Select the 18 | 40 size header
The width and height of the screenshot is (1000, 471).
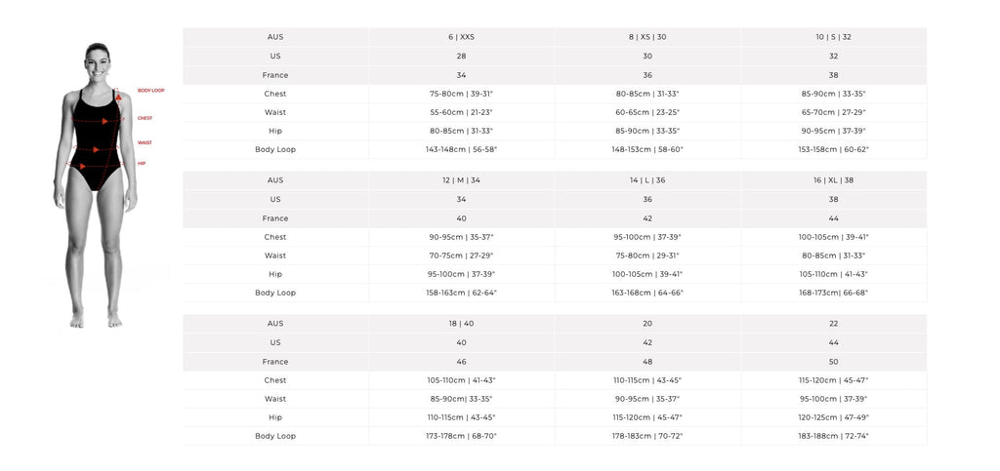pyautogui.click(x=461, y=324)
